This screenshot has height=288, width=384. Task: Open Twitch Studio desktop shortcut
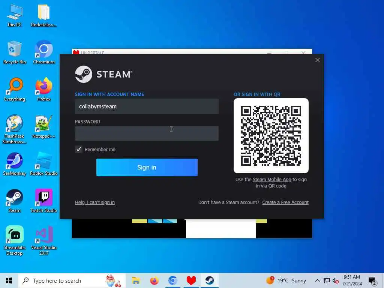(43, 201)
